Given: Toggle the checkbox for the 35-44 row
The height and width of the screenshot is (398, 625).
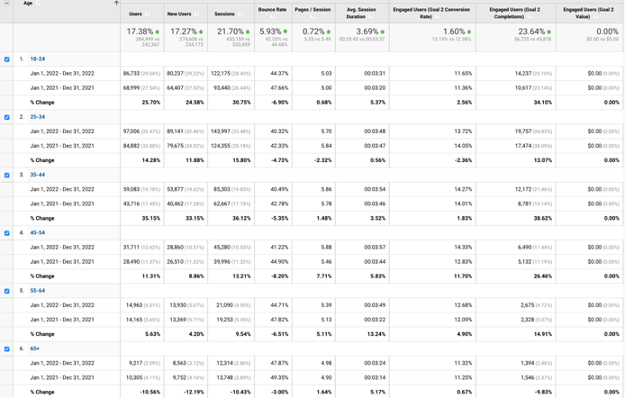Looking at the screenshot, I should coord(7,176).
